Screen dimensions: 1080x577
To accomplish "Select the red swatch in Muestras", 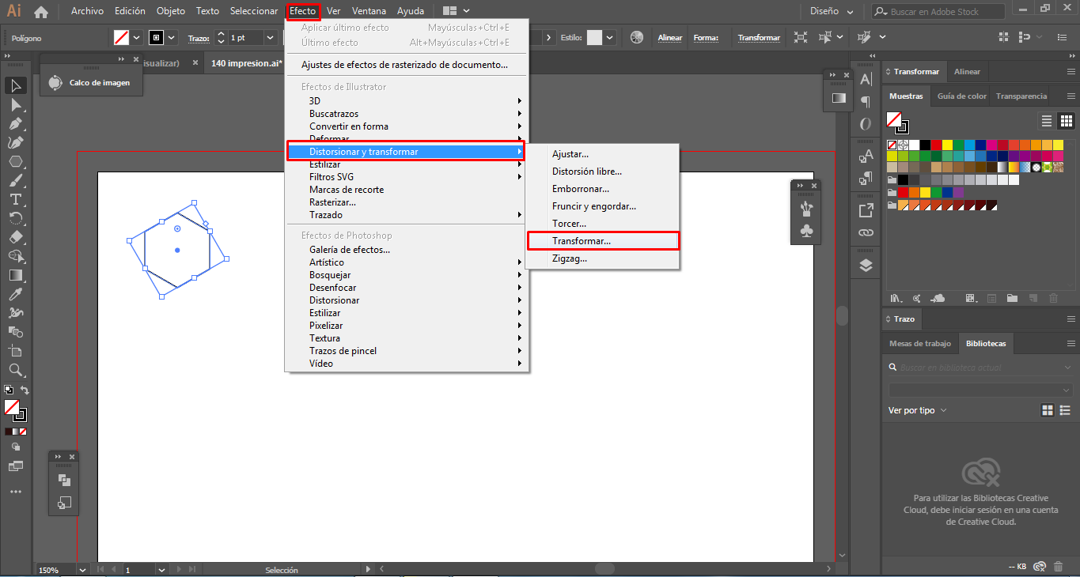I will (937, 145).
